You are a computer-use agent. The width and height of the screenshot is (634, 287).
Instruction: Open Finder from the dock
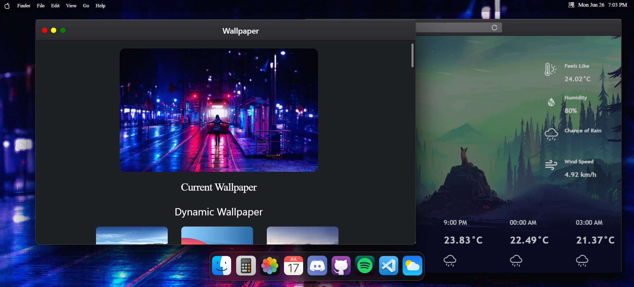coord(222,266)
